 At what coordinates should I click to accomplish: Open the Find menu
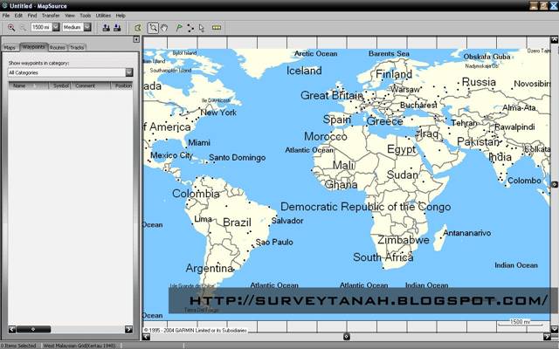click(x=32, y=16)
